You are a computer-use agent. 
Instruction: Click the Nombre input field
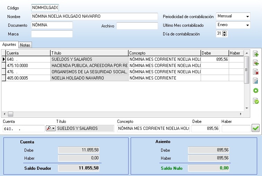tap(94, 16)
